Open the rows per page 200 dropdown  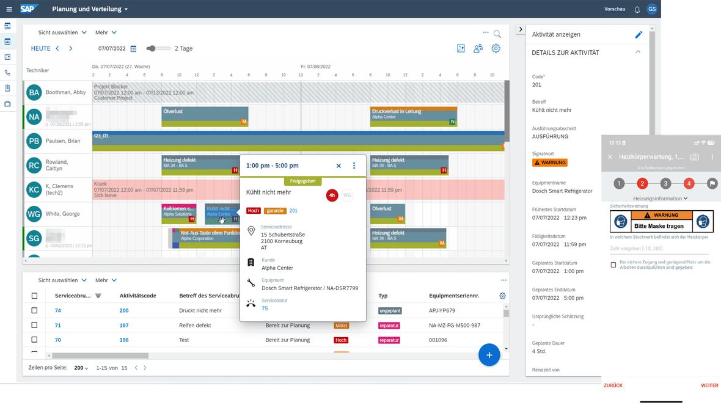(x=81, y=368)
